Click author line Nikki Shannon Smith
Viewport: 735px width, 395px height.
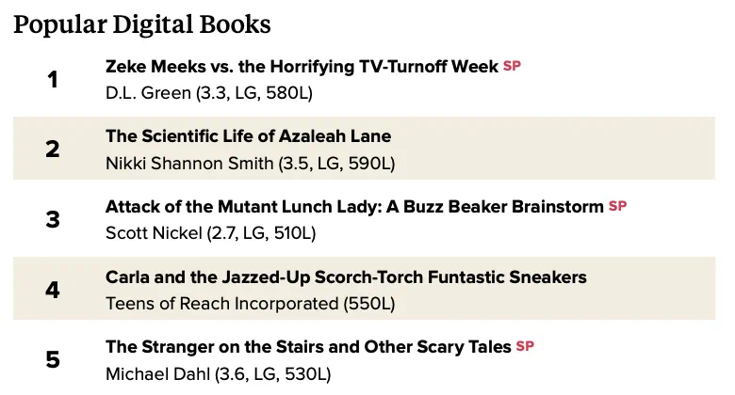click(251, 164)
